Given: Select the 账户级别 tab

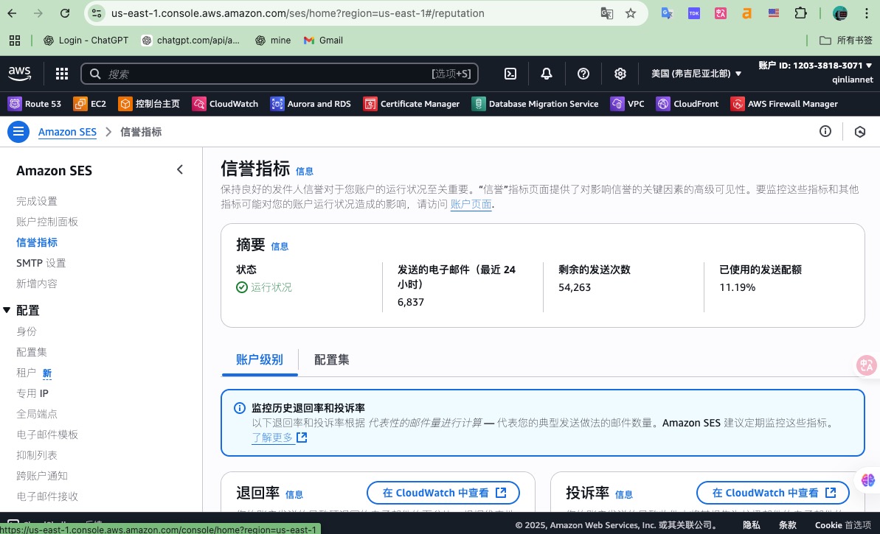Looking at the screenshot, I should pos(260,359).
